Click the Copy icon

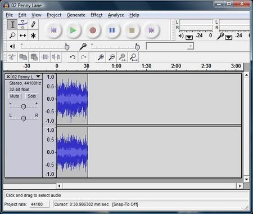pyautogui.click(x=23, y=57)
